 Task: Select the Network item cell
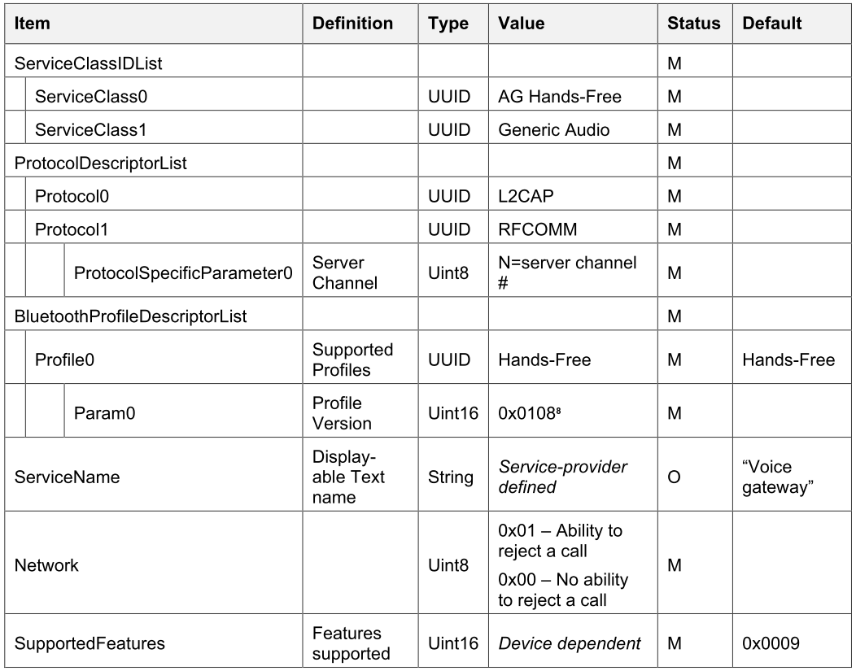click(46, 565)
